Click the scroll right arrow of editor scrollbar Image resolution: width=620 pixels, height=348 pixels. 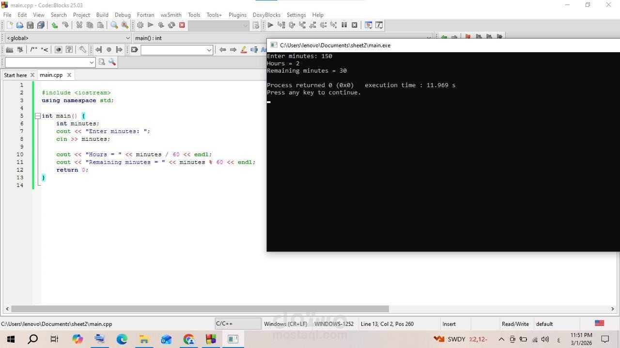pyautogui.click(x=612, y=309)
